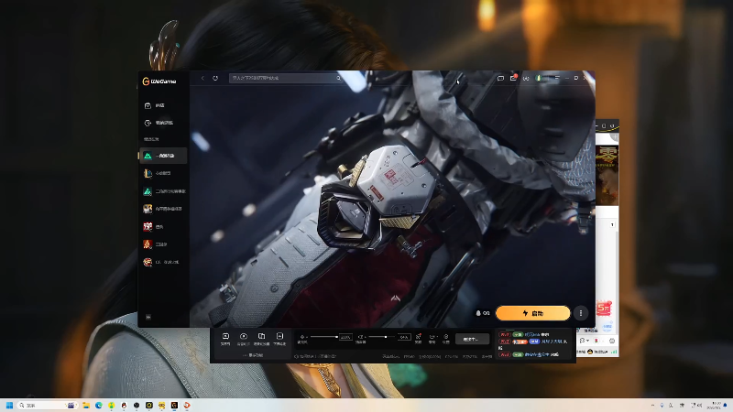Image resolution: width=733 pixels, height=412 pixels.
Task: Adjust the microphone volume slider
Action: pos(323,336)
